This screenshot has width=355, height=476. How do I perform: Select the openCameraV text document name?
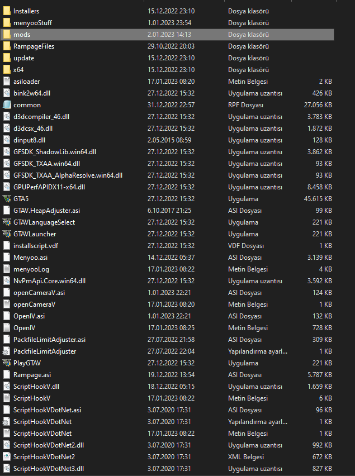(34, 304)
